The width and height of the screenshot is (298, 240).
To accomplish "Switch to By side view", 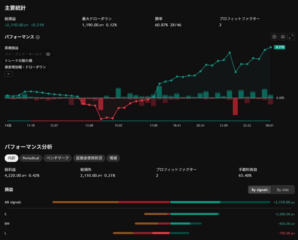I will tap(283, 190).
